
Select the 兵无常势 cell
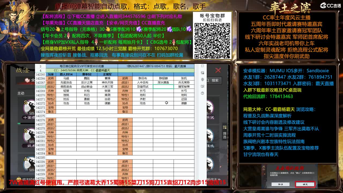(184, 83)
